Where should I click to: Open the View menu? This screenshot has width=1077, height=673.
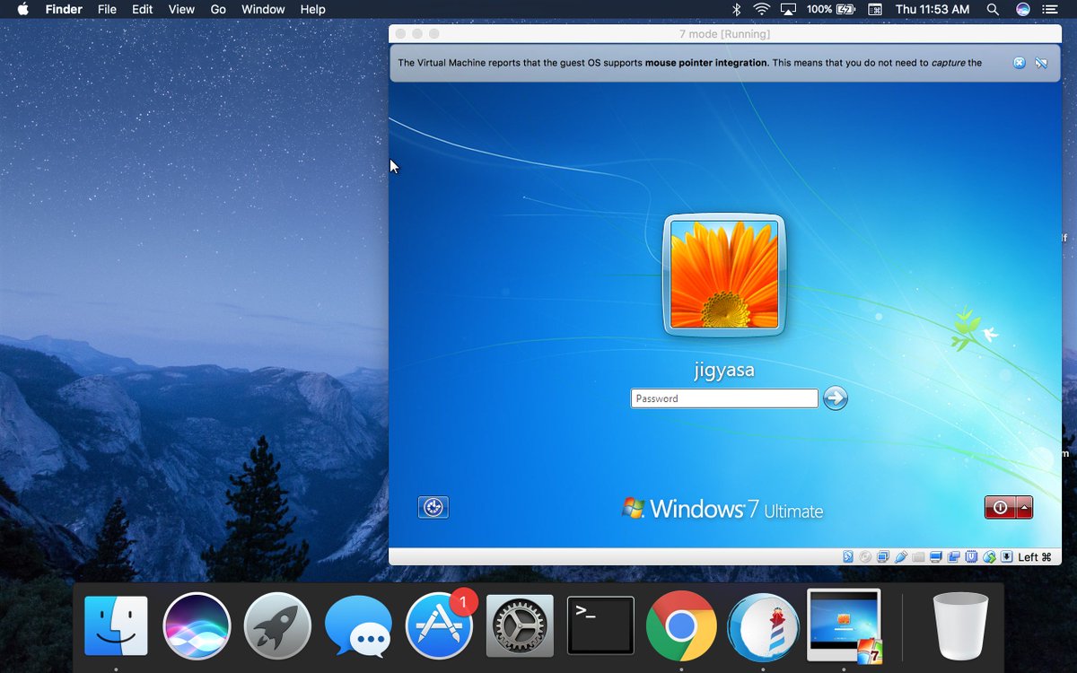(x=181, y=9)
